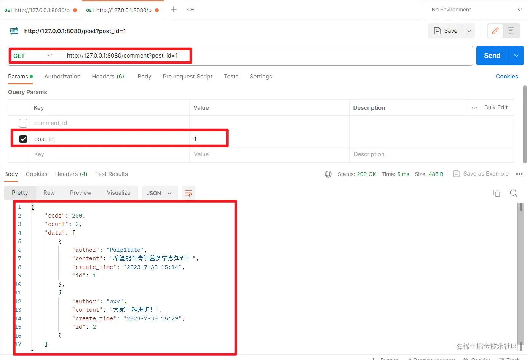Select the Visualize view

[118, 193]
